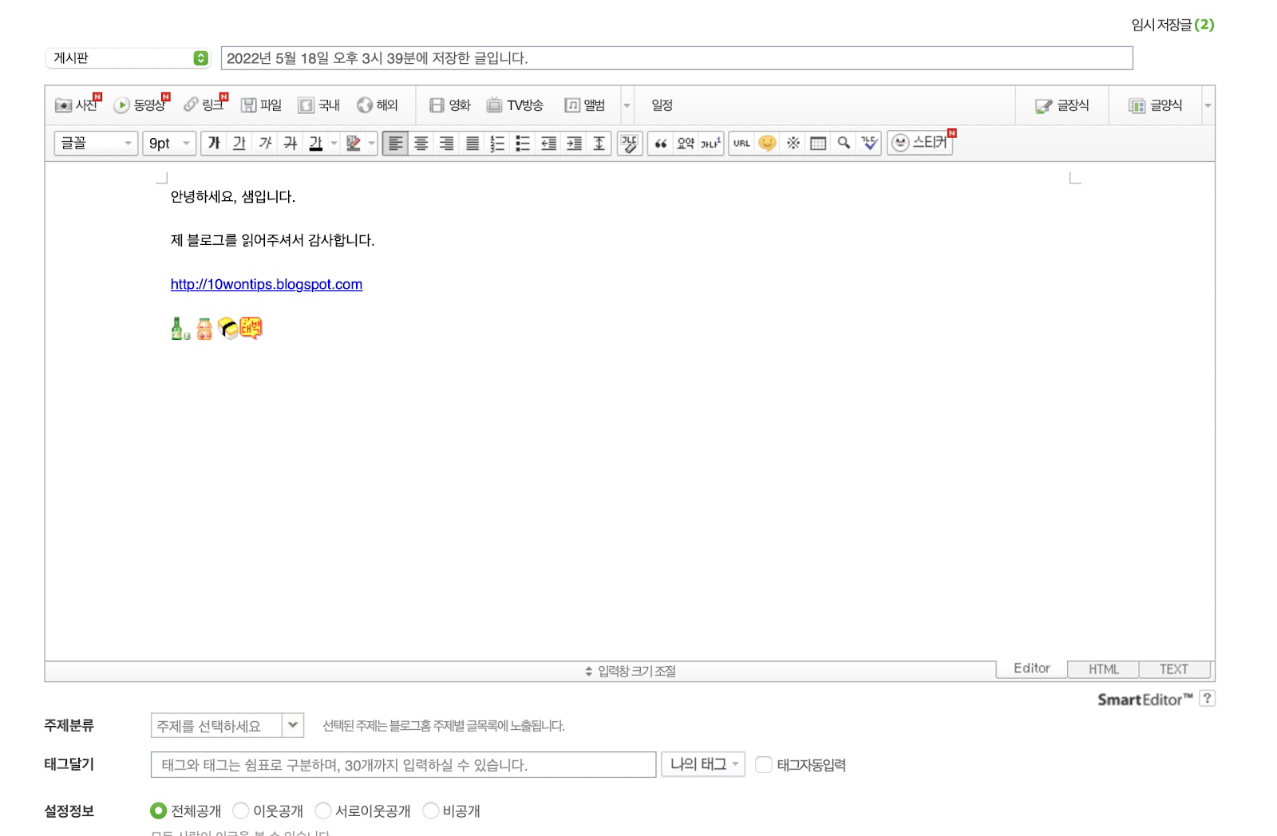
Task: Expand the arrow next to 글양식
Action: point(1208,105)
